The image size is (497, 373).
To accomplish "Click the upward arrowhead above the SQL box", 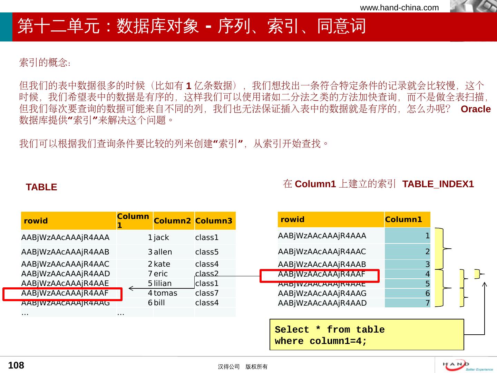I will click(x=485, y=285).
